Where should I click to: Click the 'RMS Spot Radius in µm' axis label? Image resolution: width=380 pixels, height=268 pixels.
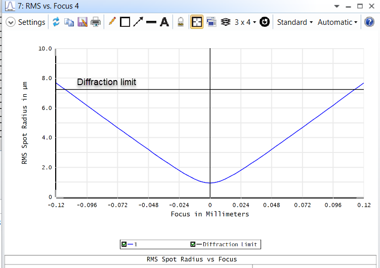coord(24,123)
